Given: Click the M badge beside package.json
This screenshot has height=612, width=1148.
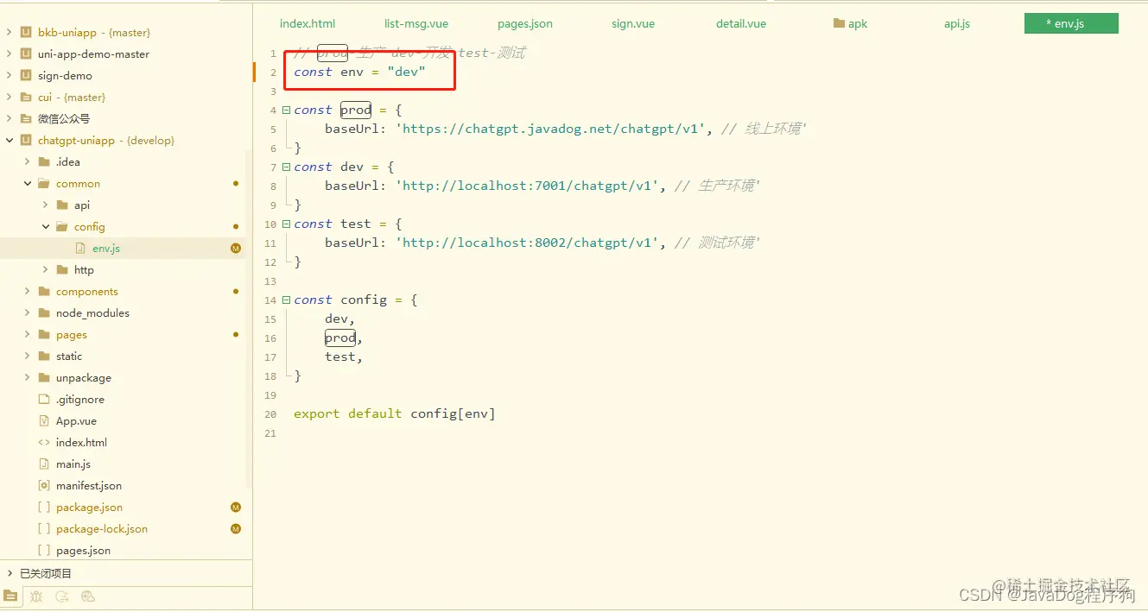Looking at the screenshot, I should pyautogui.click(x=236, y=507).
